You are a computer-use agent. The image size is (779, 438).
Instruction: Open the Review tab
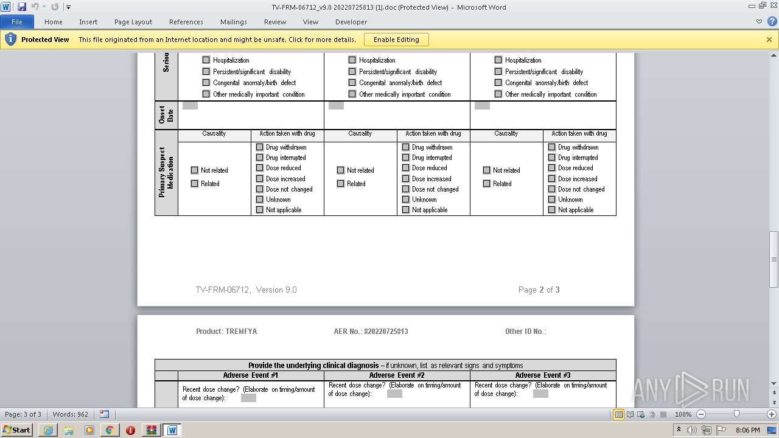click(275, 22)
